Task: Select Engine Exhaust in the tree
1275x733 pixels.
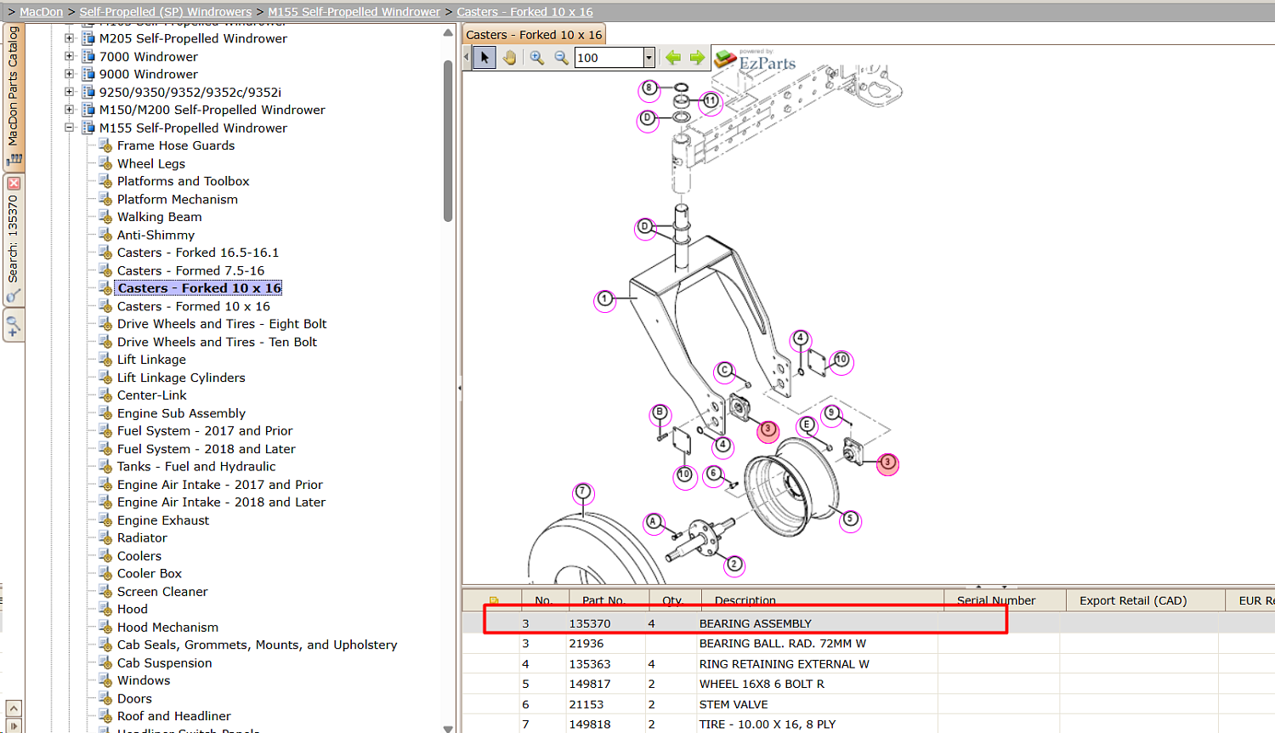Action: (x=163, y=520)
